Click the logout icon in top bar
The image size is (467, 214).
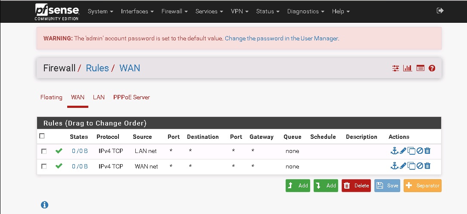(440, 11)
